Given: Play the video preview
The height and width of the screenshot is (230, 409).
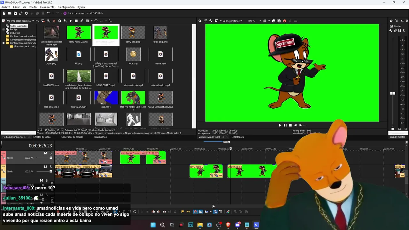Looking at the screenshot, I should pyautogui.click(x=280, y=125).
